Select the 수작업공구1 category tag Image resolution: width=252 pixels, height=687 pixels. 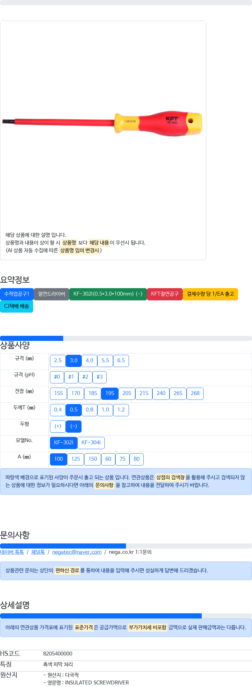click(17, 294)
